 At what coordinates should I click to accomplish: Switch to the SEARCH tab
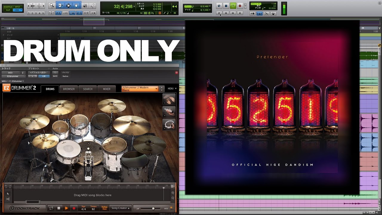click(88, 89)
